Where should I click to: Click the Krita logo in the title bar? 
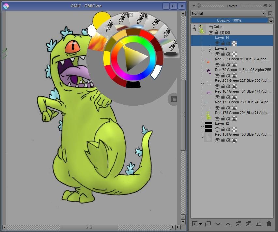click(6, 6)
